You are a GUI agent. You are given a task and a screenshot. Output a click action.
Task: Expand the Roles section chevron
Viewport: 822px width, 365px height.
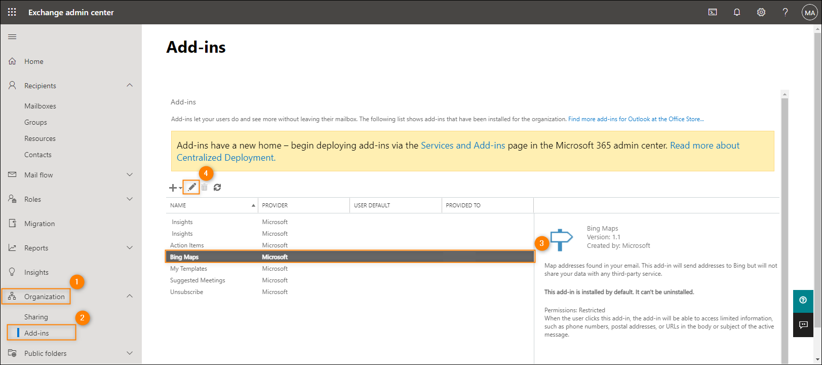[x=130, y=199]
